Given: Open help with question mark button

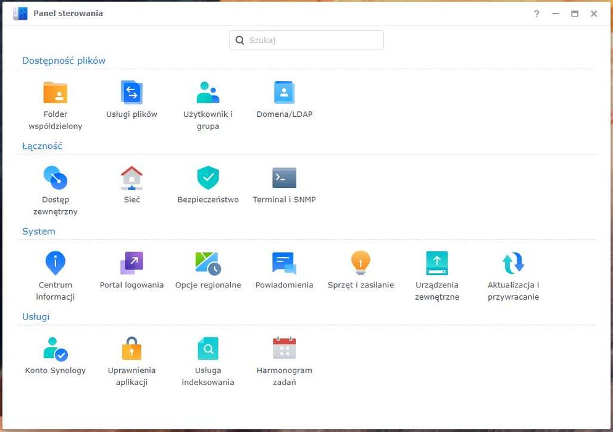Looking at the screenshot, I should click(537, 14).
